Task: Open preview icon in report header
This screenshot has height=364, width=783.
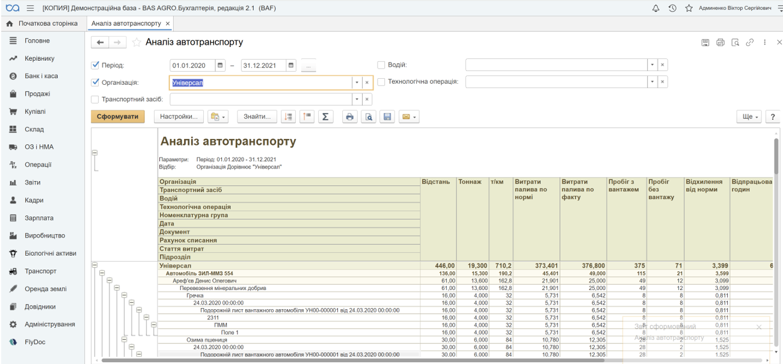Action: pyautogui.click(x=735, y=43)
